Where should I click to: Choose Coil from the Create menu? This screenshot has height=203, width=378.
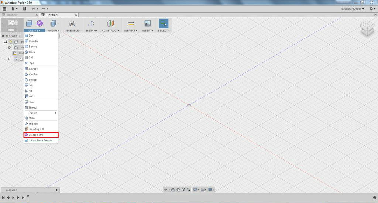click(x=41, y=58)
